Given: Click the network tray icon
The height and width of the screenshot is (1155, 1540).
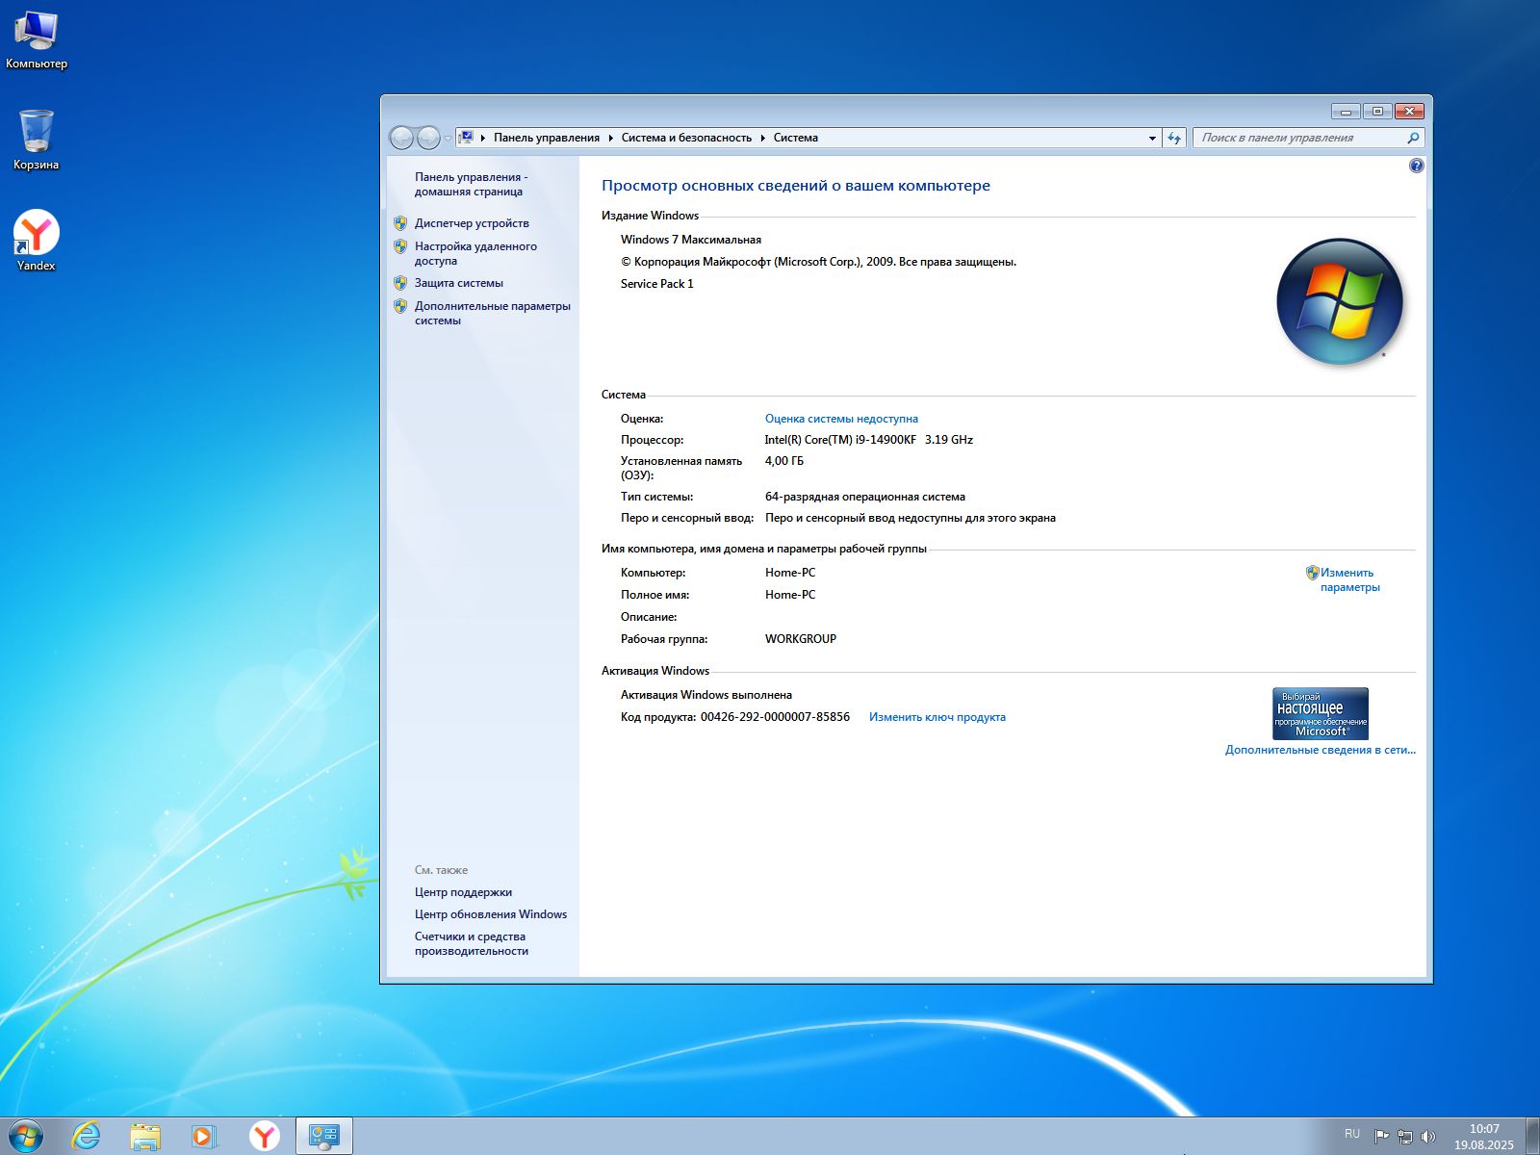Looking at the screenshot, I should [1405, 1137].
